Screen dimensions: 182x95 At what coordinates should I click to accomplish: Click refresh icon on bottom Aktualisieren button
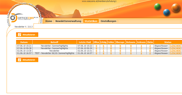(x=19, y=60)
